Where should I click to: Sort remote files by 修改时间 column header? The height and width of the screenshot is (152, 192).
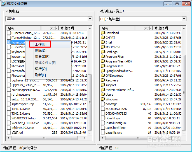point(167,28)
